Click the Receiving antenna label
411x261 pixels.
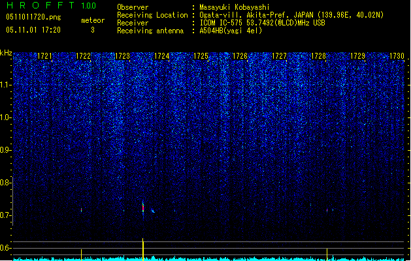pyautogui.click(x=150, y=31)
